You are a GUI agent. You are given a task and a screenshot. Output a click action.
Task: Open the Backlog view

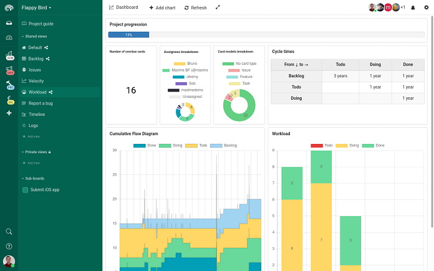point(36,59)
